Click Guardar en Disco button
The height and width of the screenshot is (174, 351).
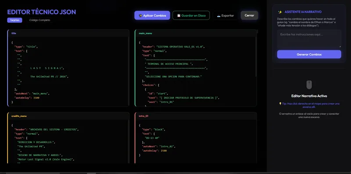pyautogui.click(x=191, y=15)
